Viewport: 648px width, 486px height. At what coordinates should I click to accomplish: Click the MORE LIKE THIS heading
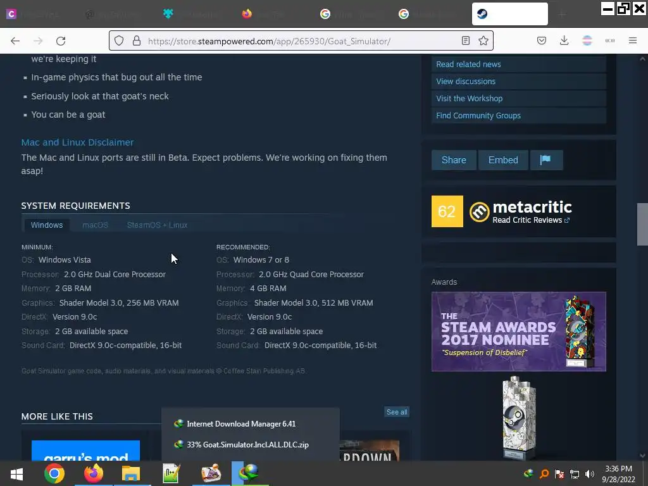tap(57, 416)
